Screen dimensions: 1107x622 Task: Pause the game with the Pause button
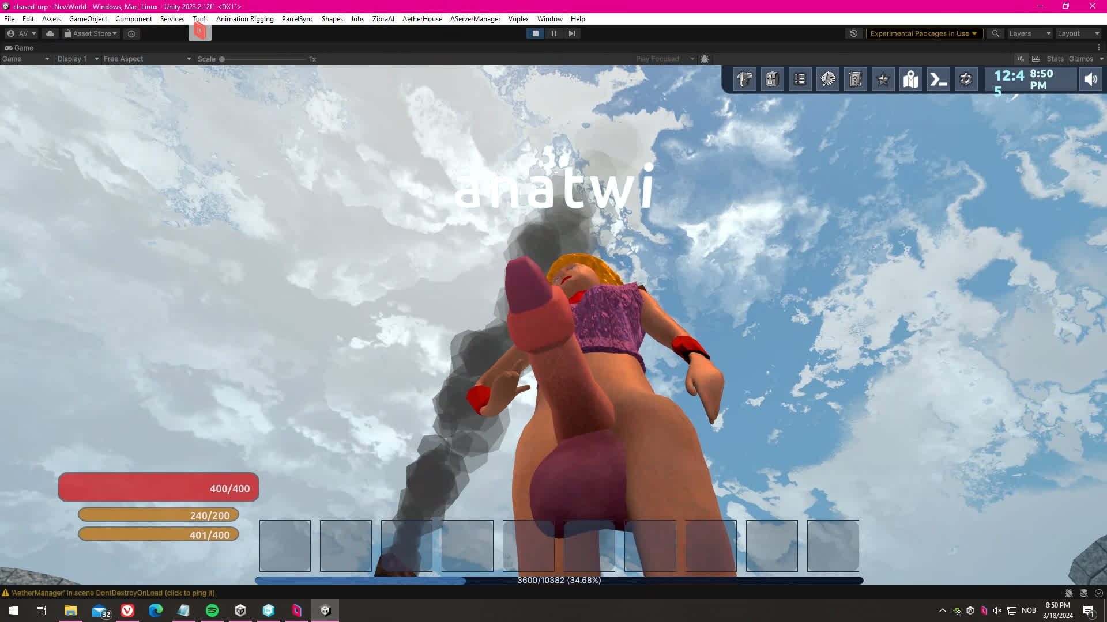553,33
